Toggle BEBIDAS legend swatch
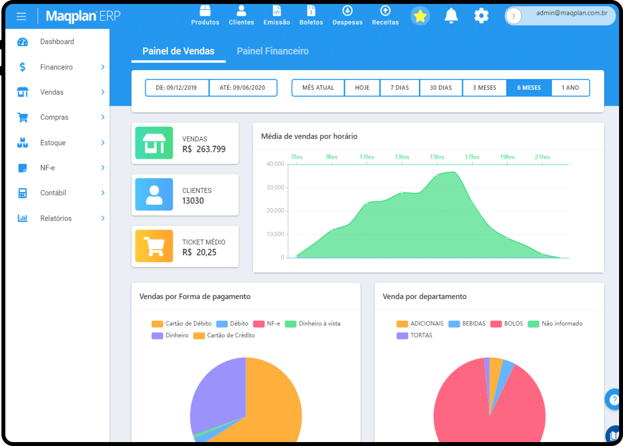Screen dimensions: 623x446 pos(454,324)
